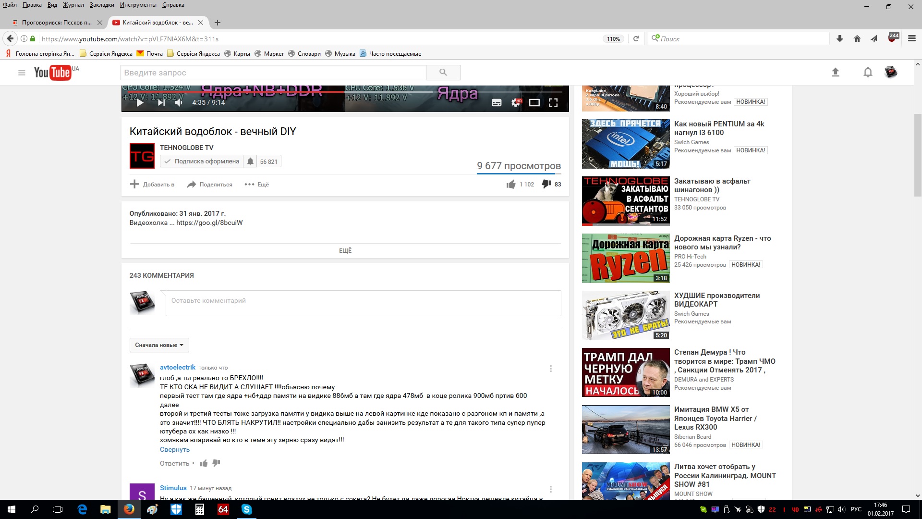This screenshot has height=519, width=922.
Task: Click Свернуть to collapse the comment
Action: (x=174, y=450)
